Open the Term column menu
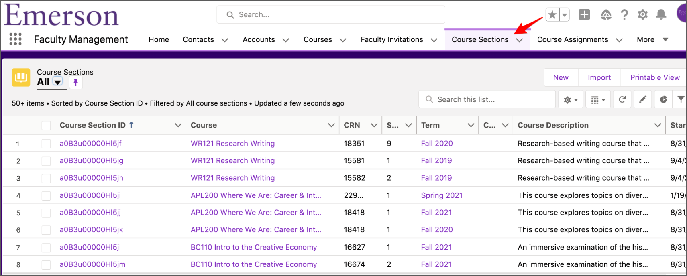Image resolution: width=687 pixels, height=276 pixels. [471, 125]
